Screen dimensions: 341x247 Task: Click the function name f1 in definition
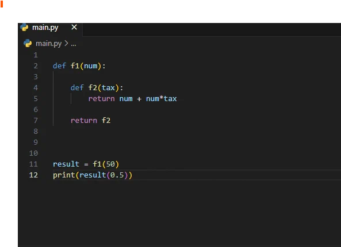(x=75, y=66)
